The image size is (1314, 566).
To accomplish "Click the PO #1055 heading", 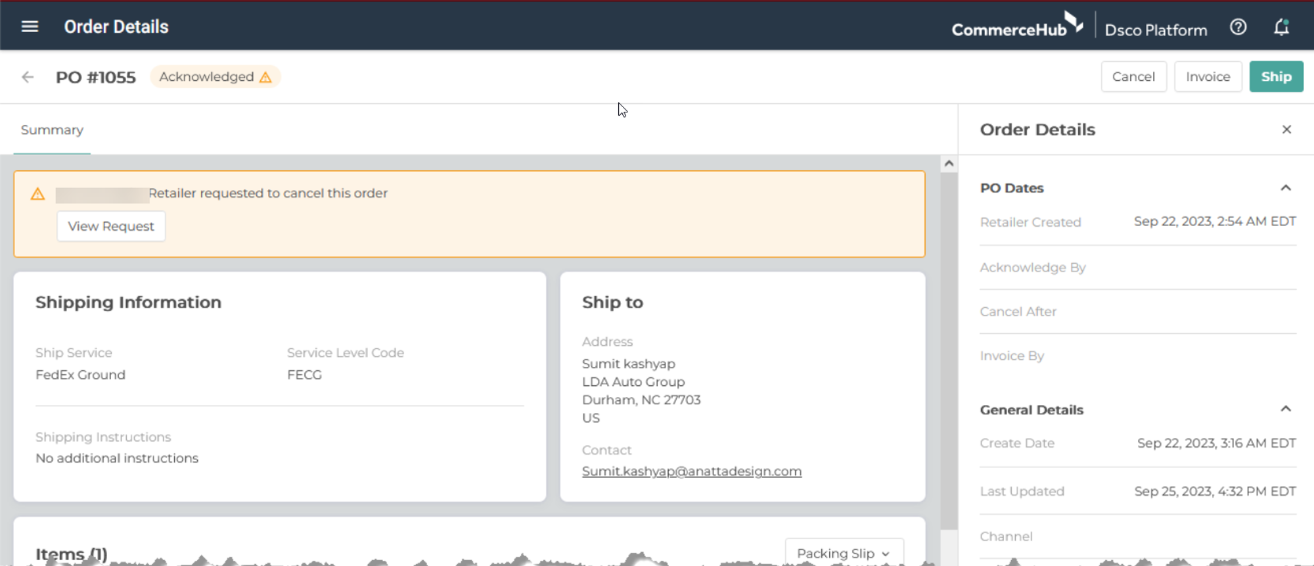I will (96, 78).
